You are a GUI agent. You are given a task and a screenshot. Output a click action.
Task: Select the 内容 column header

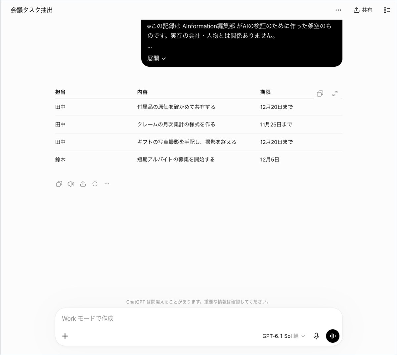142,92
